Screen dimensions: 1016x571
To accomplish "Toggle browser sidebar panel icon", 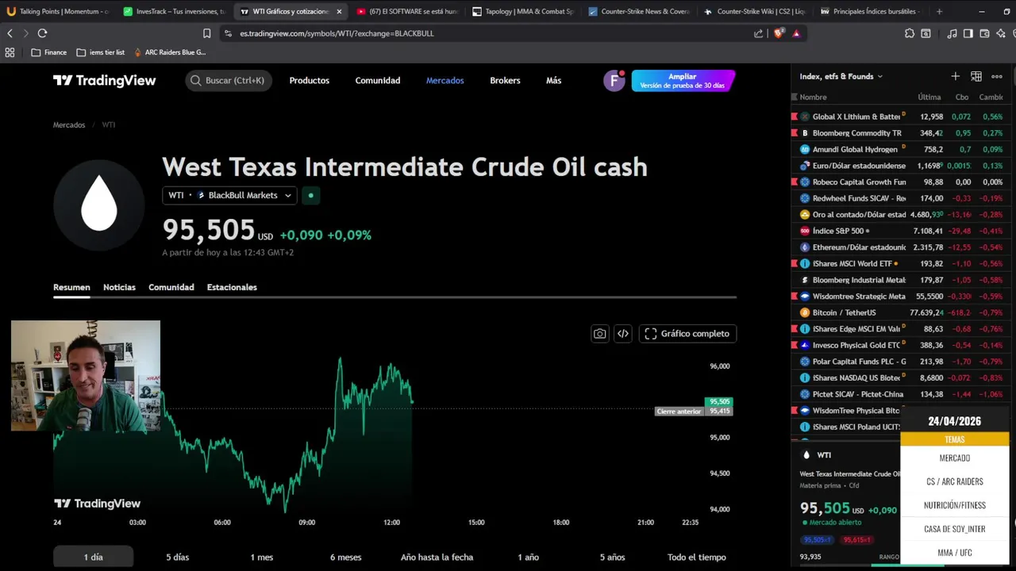I will (968, 33).
